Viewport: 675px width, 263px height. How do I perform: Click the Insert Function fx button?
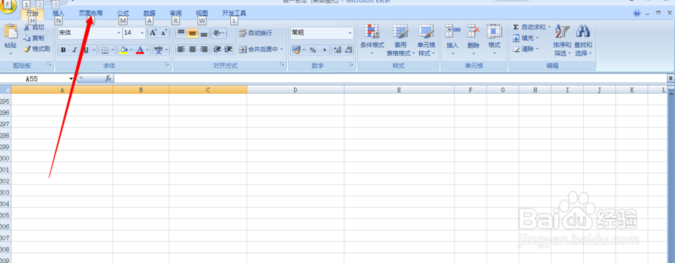click(109, 79)
